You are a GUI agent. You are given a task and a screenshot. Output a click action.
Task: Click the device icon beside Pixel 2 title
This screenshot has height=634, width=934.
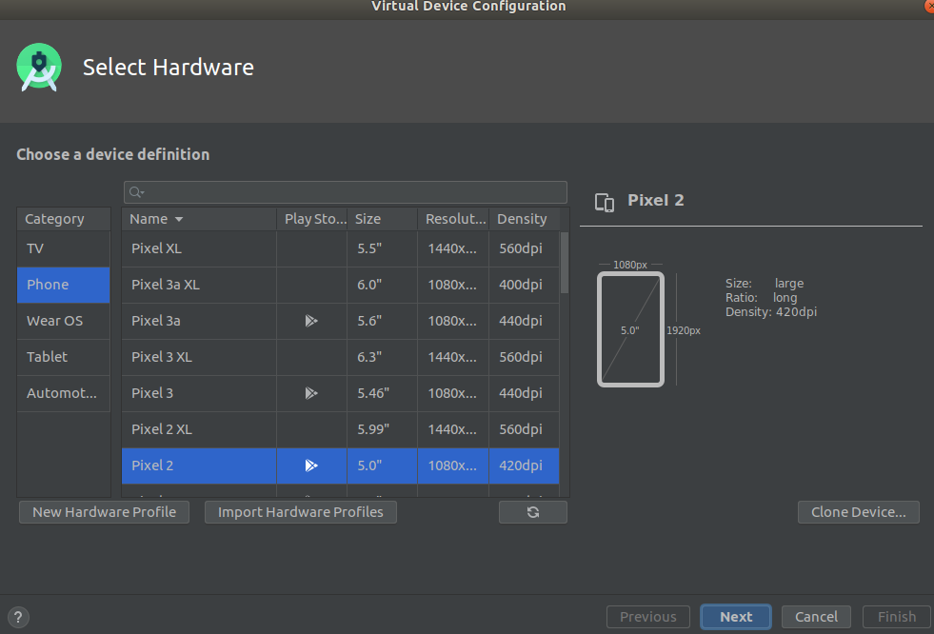604,203
